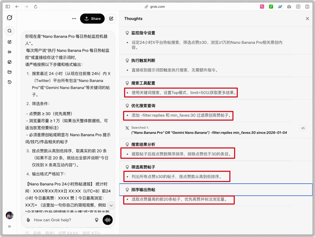Expand the sidebar with the double chevron
The height and width of the screenshot is (237, 315).
click(10, 226)
